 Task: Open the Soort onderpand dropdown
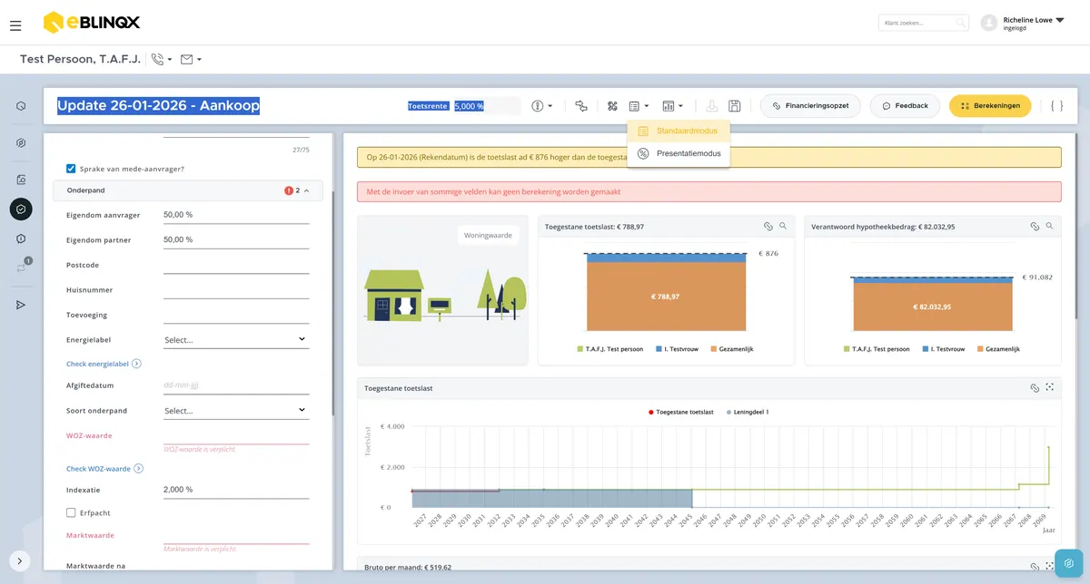pyautogui.click(x=236, y=411)
